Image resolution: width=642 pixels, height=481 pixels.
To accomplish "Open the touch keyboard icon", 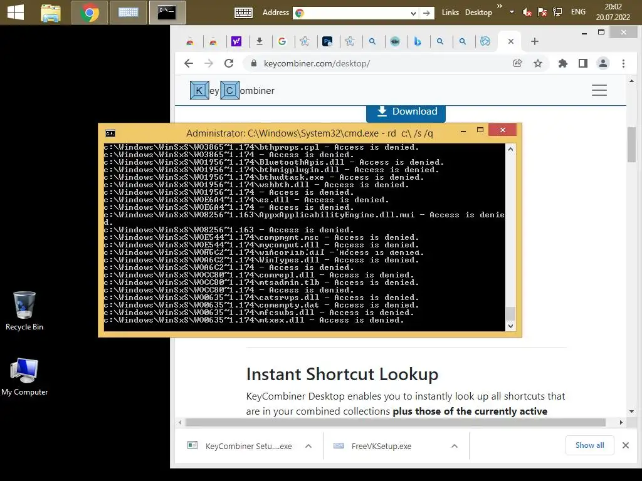I will 243,13.
